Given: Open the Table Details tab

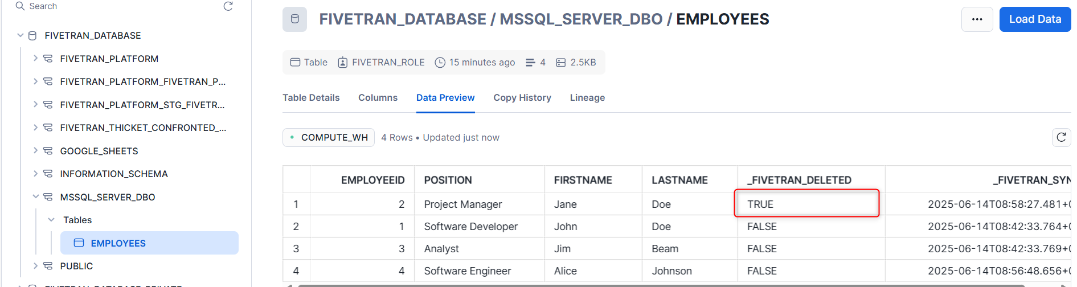Looking at the screenshot, I should pos(311,97).
